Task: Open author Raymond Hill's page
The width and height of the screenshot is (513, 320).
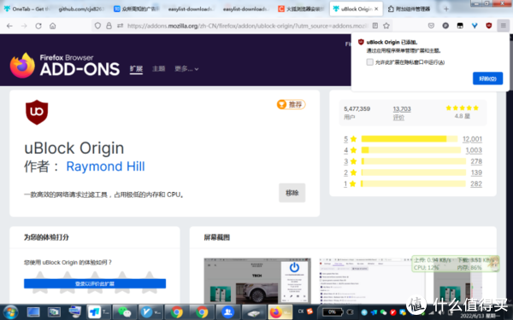Action: (105, 166)
